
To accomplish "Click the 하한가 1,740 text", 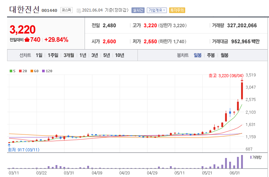I will click(172, 41).
